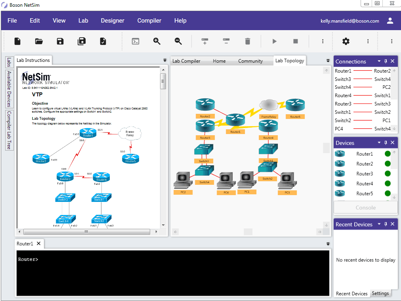The image size is (401, 301).
Task: Open Lab Topology tab list dropdown
Action: (x=328, y=61)
